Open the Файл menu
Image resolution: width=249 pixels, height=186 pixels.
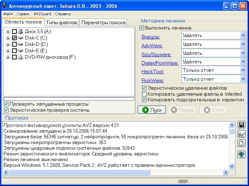tap(8, 14)
